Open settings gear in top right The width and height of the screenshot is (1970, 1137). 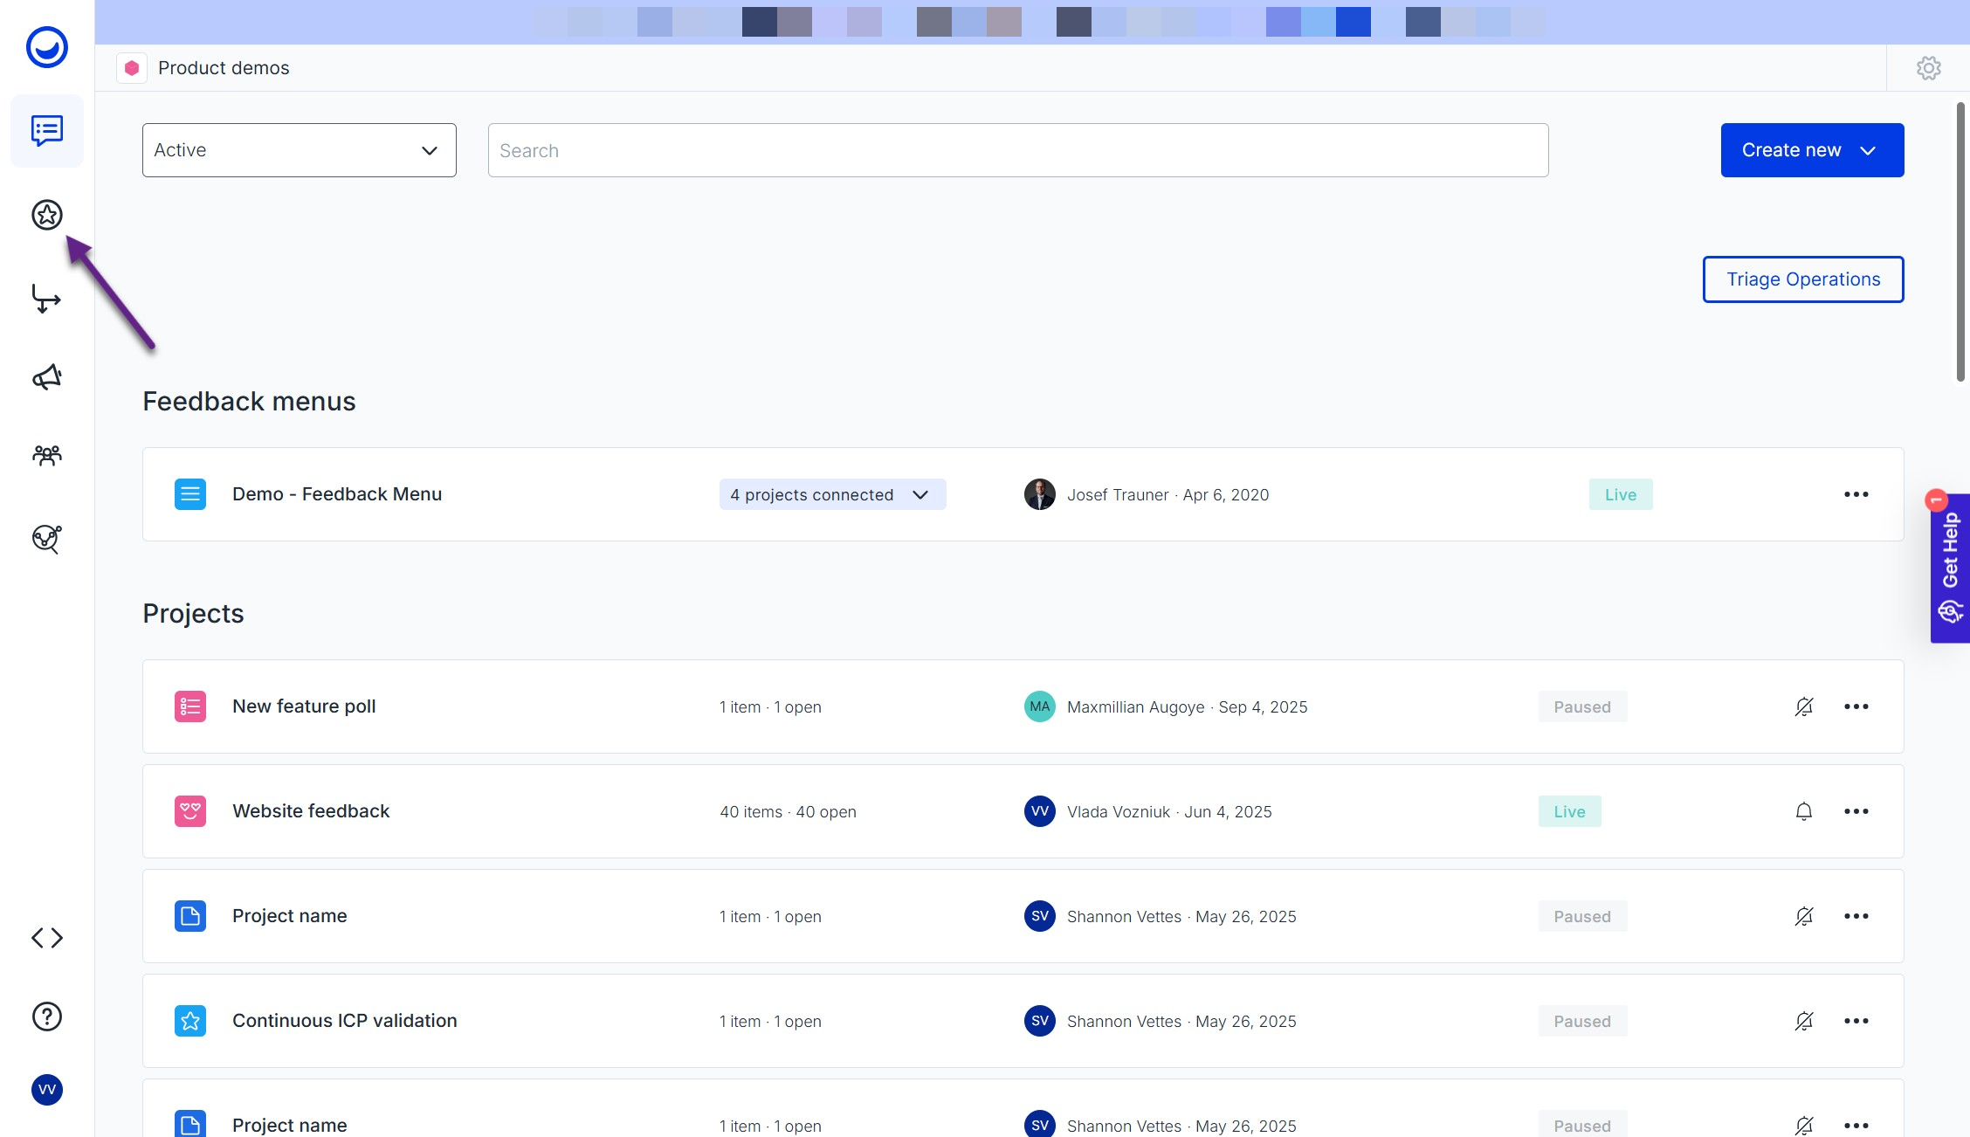tap(1928, 68)
